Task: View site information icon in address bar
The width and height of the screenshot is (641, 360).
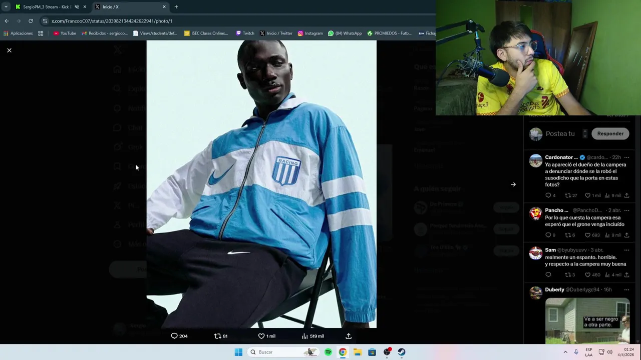Action: pyautogui.click(x=45, y=21)
